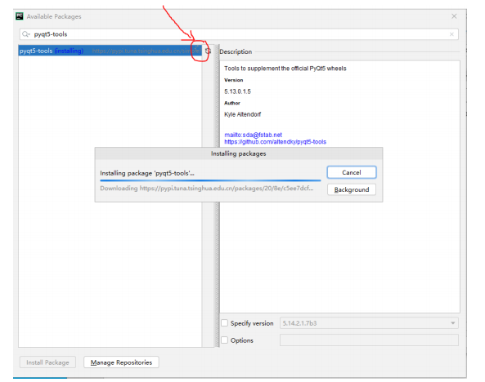This screenshot has height=382, width=485.
Task: Clear the search field with the x icon
Action: (x=451, y=34)
